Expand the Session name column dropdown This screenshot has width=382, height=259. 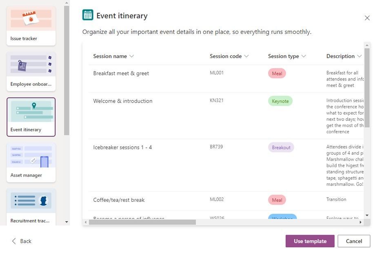click(x=131, y=56)
